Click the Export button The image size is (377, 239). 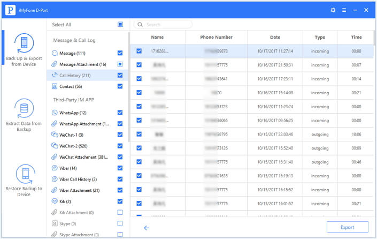point(347,227)
